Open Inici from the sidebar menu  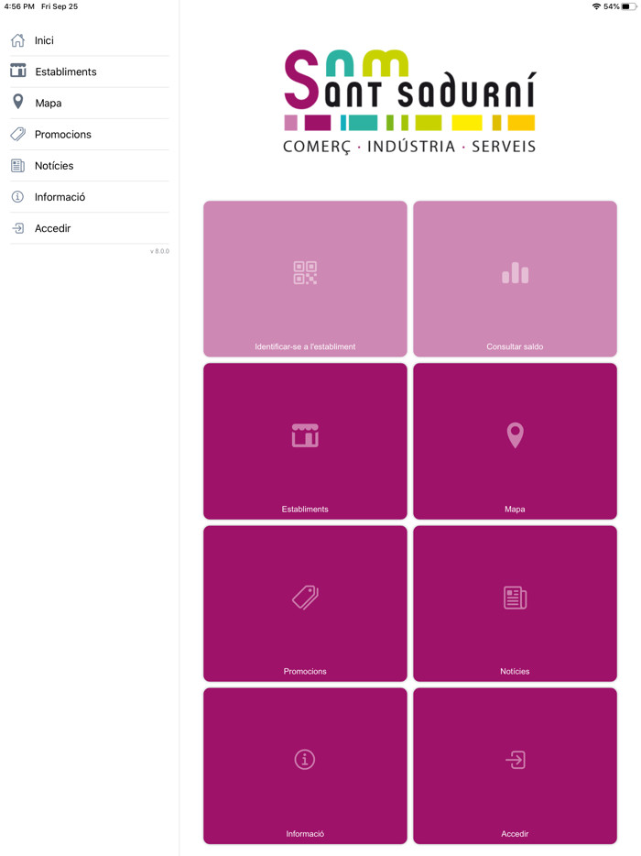[90, 40]
